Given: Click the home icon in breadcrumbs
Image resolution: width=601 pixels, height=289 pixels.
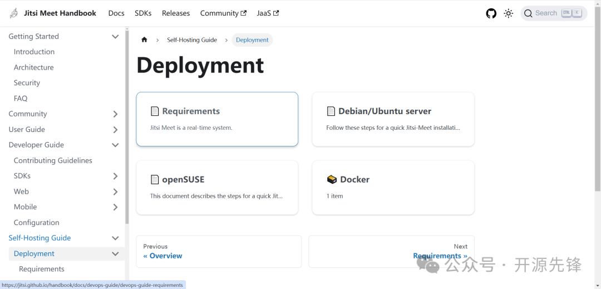Looking at the screenshot, I should pos(144,40).
